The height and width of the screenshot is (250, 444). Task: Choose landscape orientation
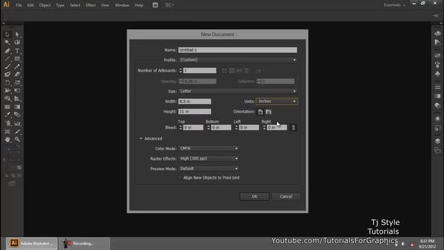268,112
